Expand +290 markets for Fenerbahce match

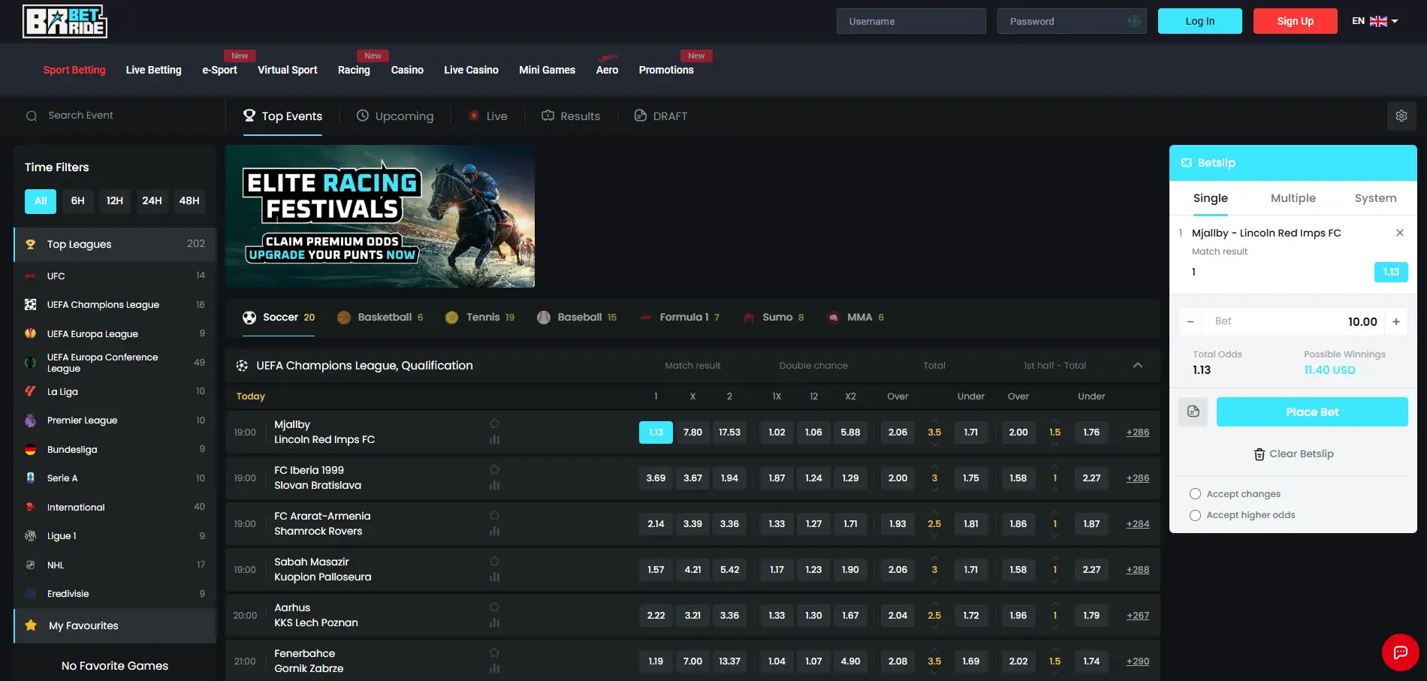coord(1138,661)
